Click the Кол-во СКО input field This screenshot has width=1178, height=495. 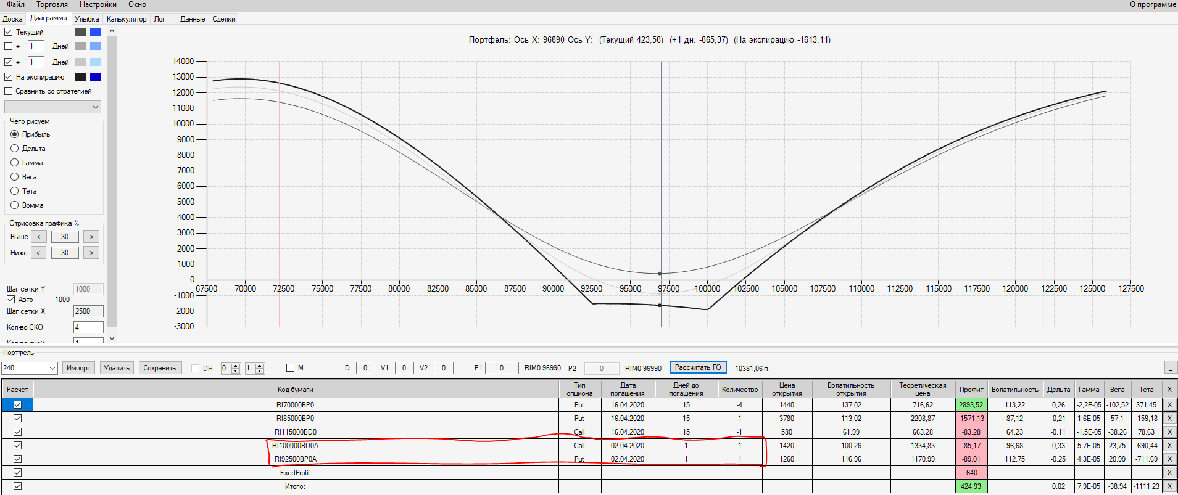[88, 327]
